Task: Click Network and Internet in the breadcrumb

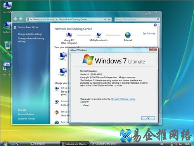Action: (44, 19)
